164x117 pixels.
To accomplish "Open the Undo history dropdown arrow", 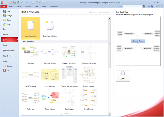I will [x=24, y=2].
